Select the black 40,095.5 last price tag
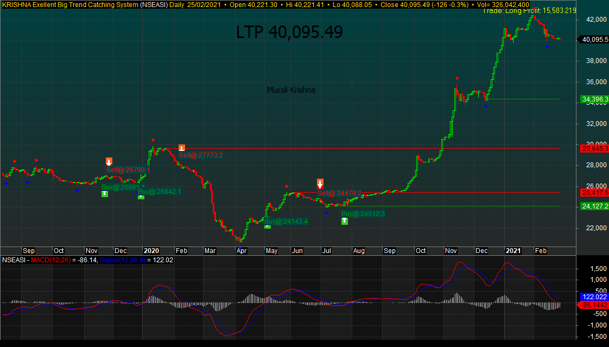The height and width of the screenshot is (347, 609). click(594, 40)
